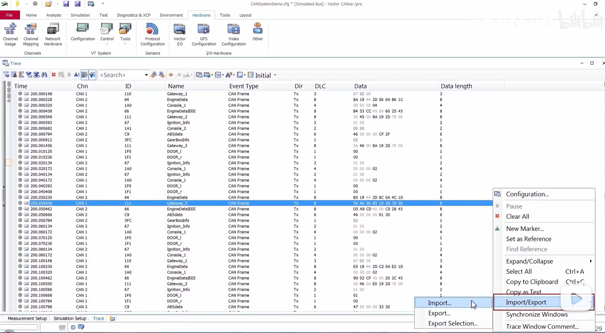
Task: Select Clear All in the context menu
Action: coord(518,216)
